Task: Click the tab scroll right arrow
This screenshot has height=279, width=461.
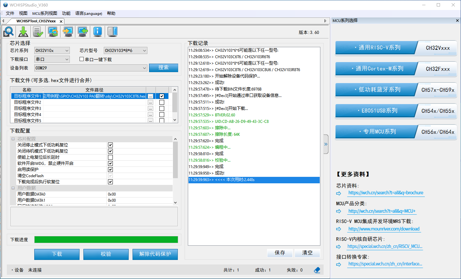Action: pyautogui.click(x=325, y=21)
